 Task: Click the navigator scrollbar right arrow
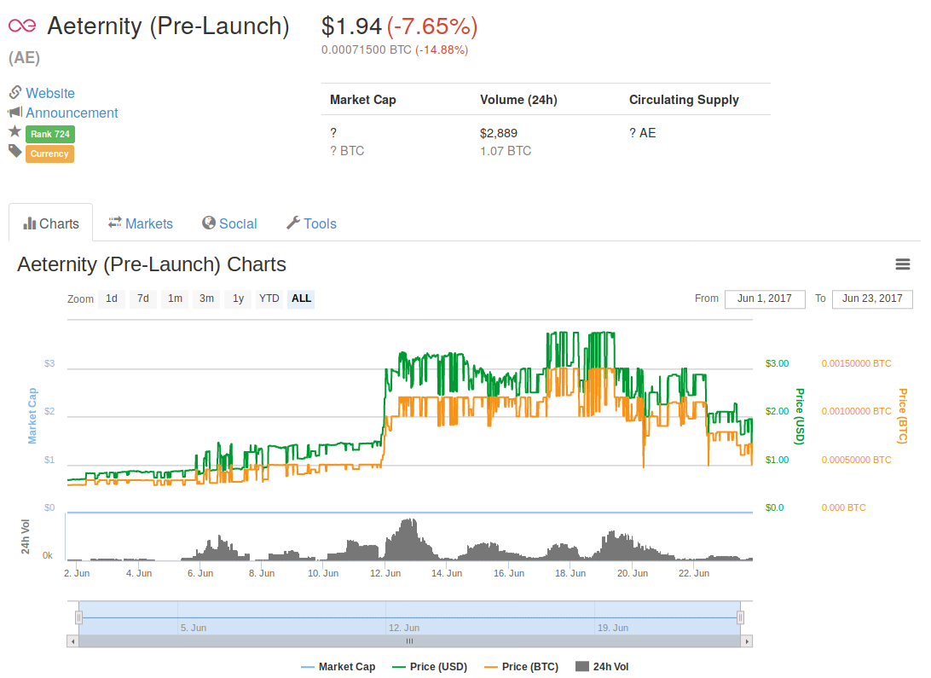click(x=747, y=641)
